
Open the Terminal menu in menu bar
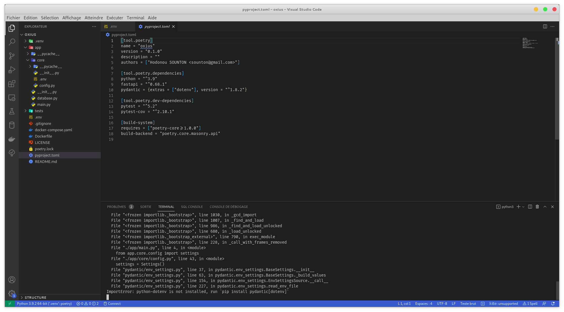tap(135, 18)
